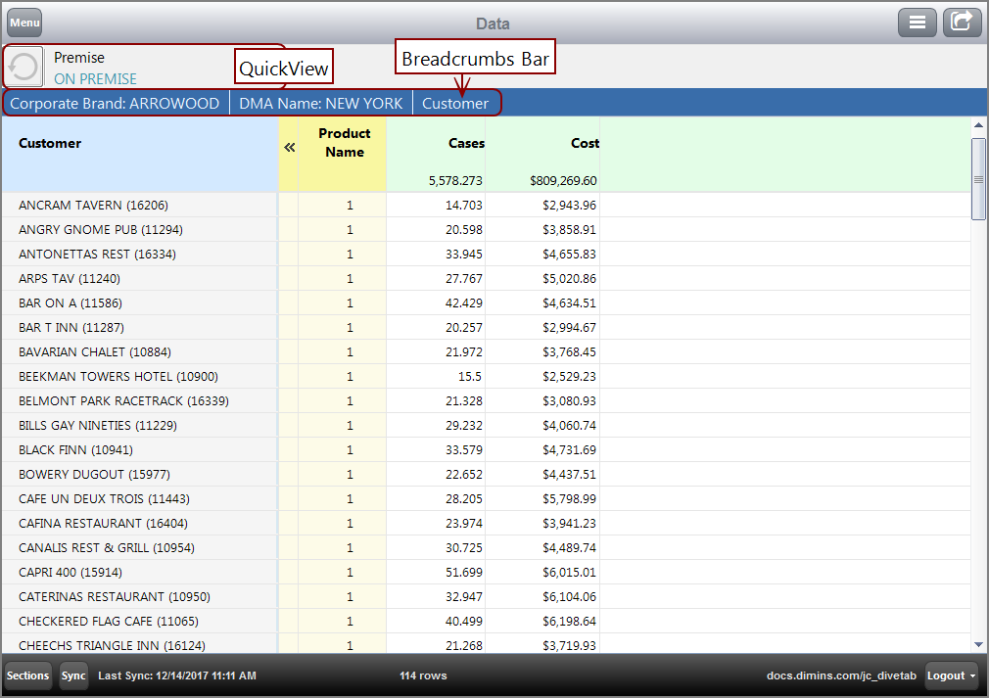989x698 pixels.
Task: Open the Premise ON PREMISE QuickView selector
Action: click(x=95, y=69)
